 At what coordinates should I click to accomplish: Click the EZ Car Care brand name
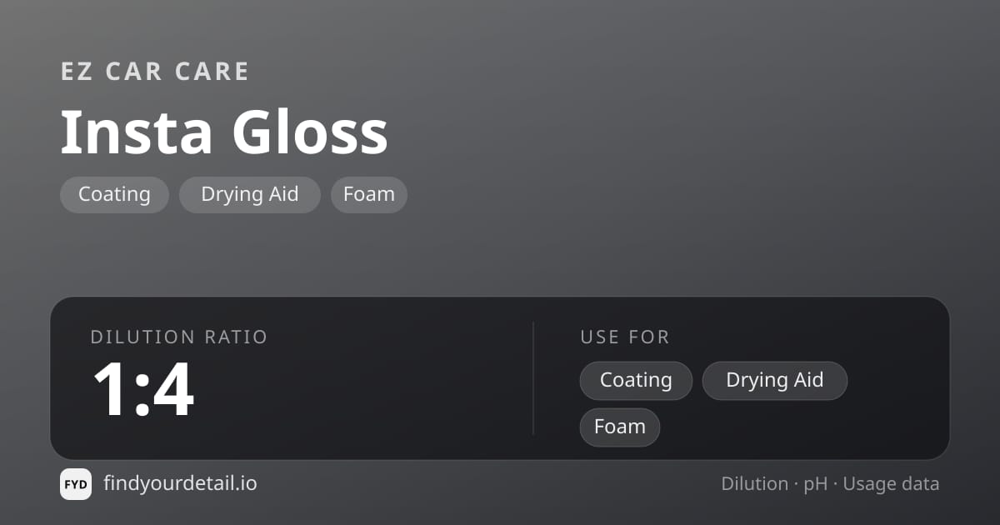155,72
